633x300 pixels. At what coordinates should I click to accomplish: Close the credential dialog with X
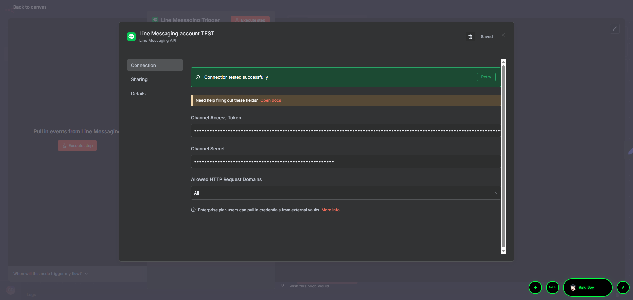[503, 35]
